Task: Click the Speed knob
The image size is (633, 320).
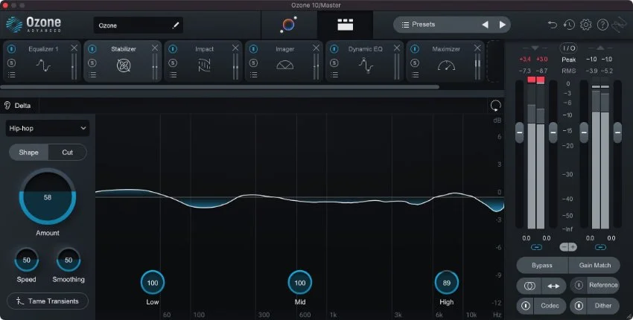Action: coord(26,260)
